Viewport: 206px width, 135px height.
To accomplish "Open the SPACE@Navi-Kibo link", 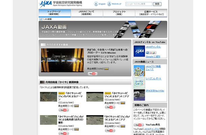I will click(x=155, y=91).
